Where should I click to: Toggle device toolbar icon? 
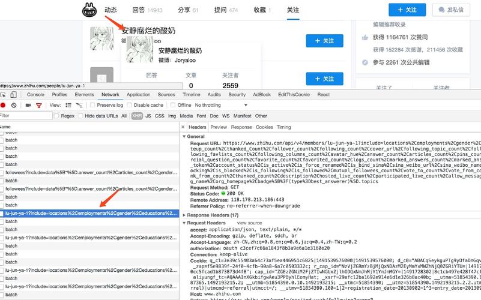pyautogui.click(x=13, y=95)
